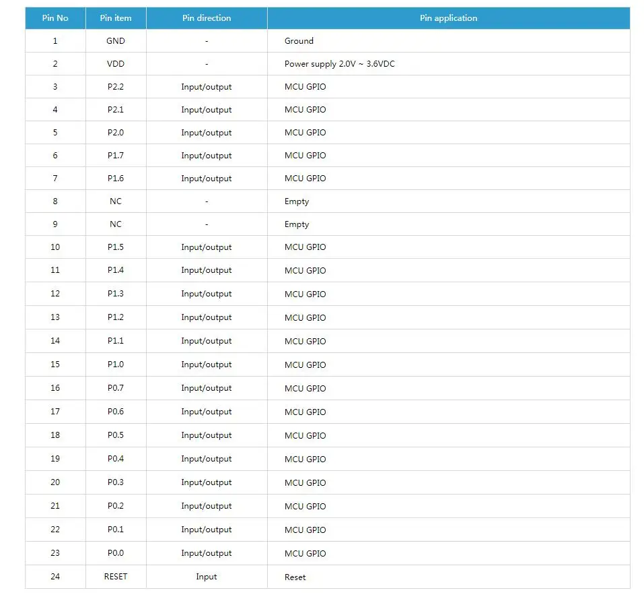Screen dimensions: 644x603
Task: Select the P2.0 pin item cell
Action: [x=116, y=133]
